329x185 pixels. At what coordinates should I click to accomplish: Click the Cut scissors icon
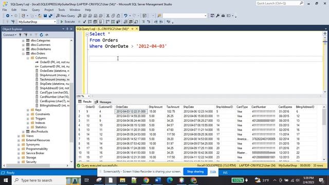(x=108, y=16)
